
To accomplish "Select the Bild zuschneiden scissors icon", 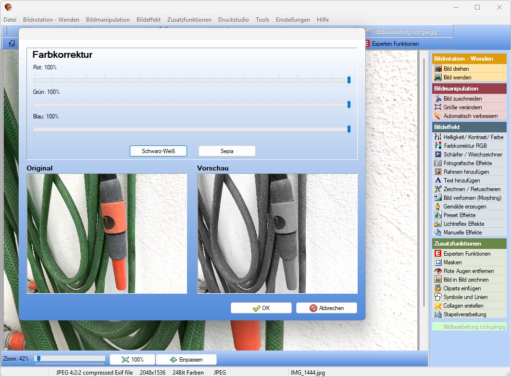I will point(438,99).
